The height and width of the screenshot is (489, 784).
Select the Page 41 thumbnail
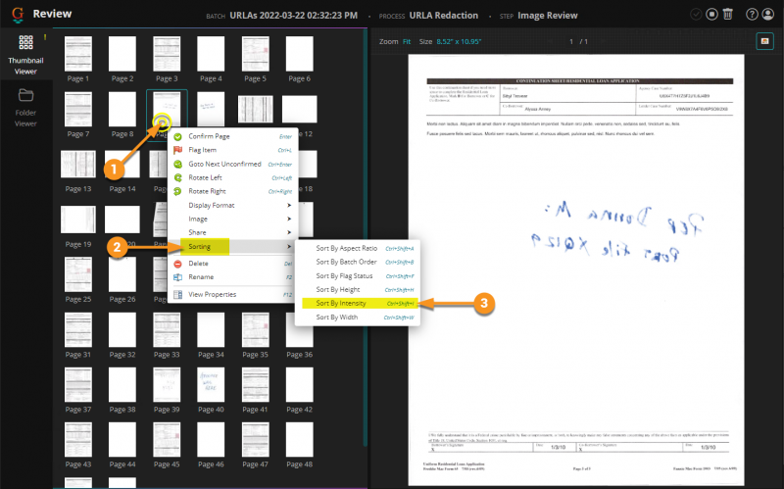[x=255, y=384]
